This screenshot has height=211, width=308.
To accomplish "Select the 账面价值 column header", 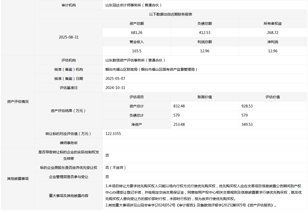I will (204, 97).
